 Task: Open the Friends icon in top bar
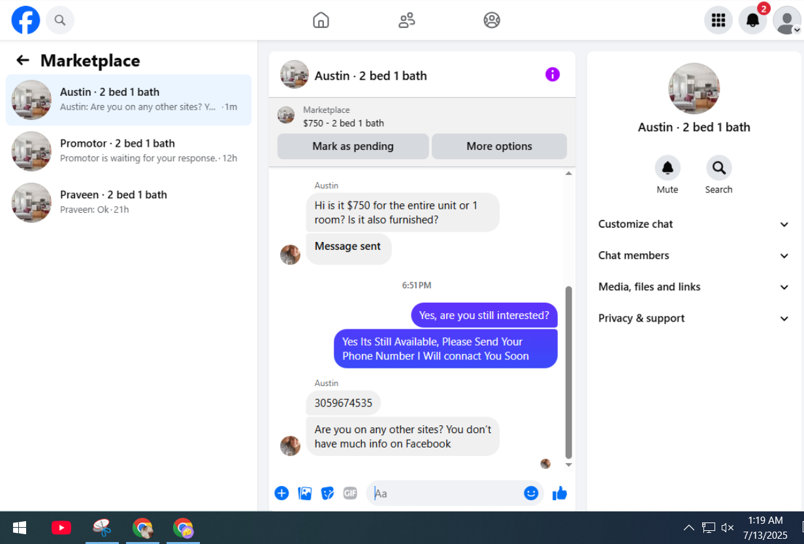(406, 20)
